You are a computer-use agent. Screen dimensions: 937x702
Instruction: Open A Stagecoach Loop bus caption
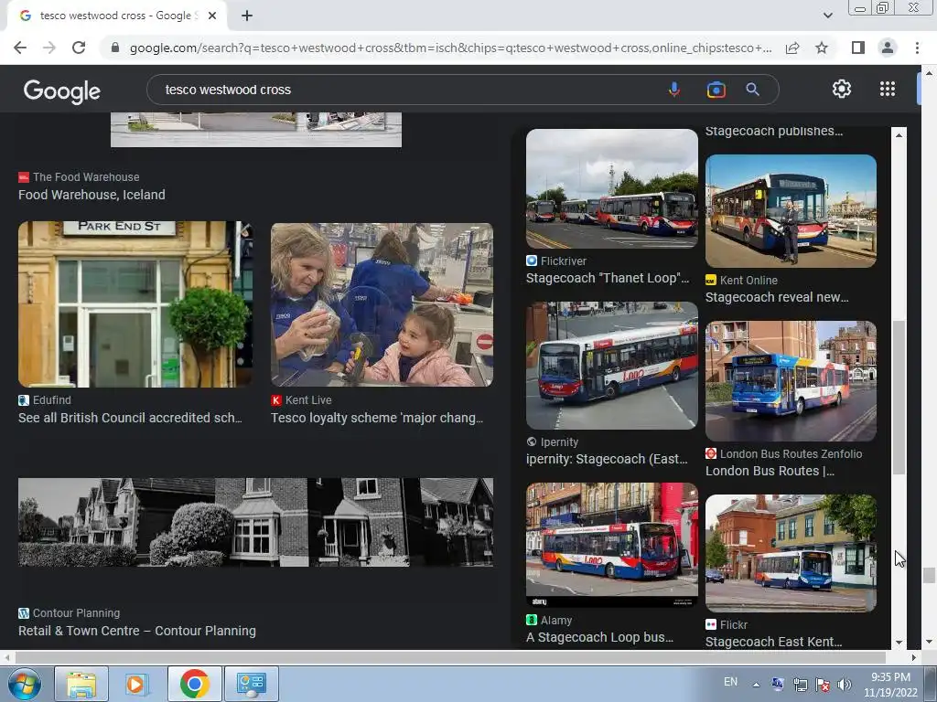(599, 637)
